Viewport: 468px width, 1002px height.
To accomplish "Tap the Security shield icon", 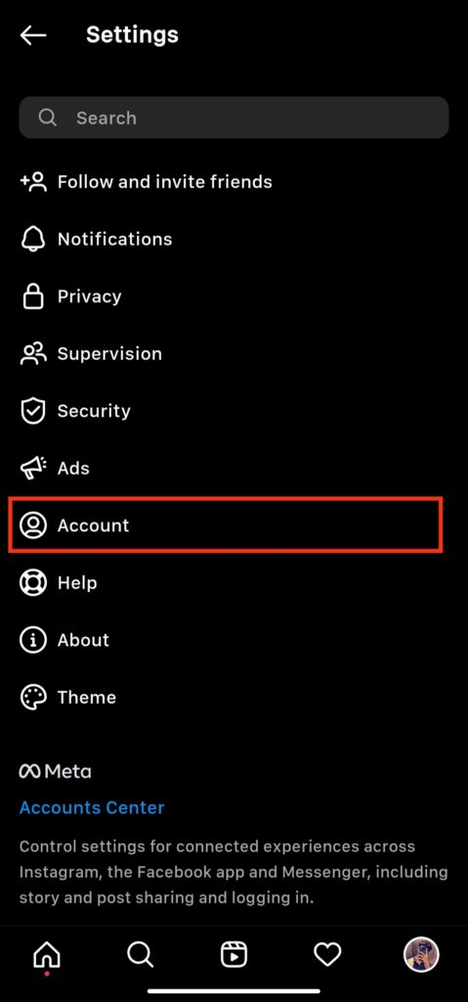I will coord(33,411).
